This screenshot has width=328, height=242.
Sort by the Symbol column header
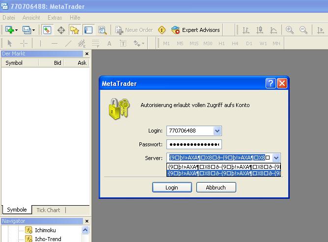tap(20, 63)
